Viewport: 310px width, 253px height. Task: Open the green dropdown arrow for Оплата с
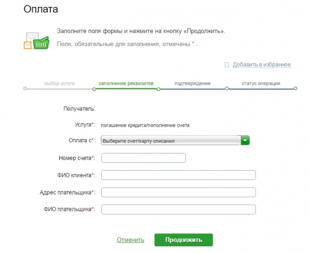[245, 141]
